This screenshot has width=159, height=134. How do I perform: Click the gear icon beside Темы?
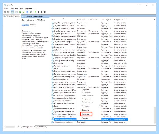click(x=53, y=68)
